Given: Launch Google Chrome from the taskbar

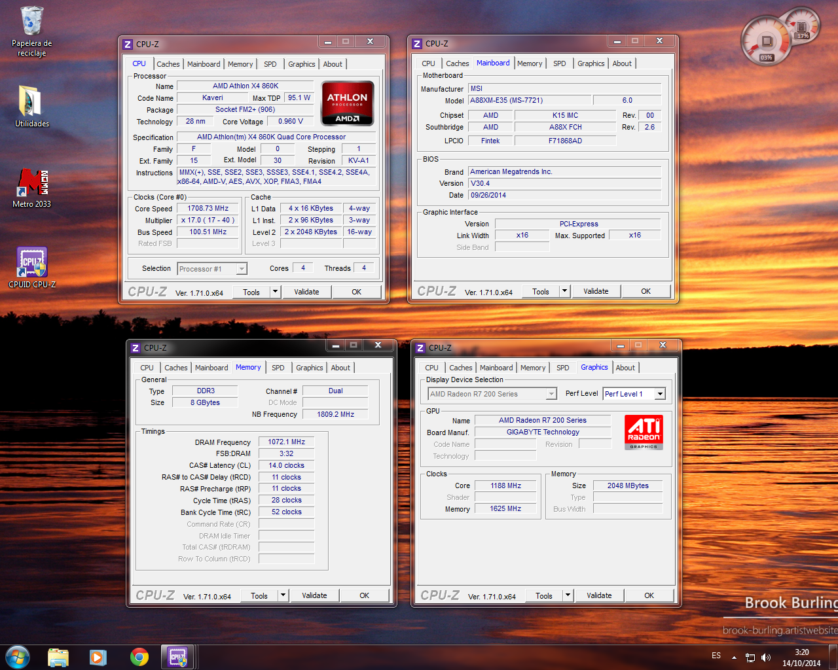Looking at the screenshot, I should [139, 657].
